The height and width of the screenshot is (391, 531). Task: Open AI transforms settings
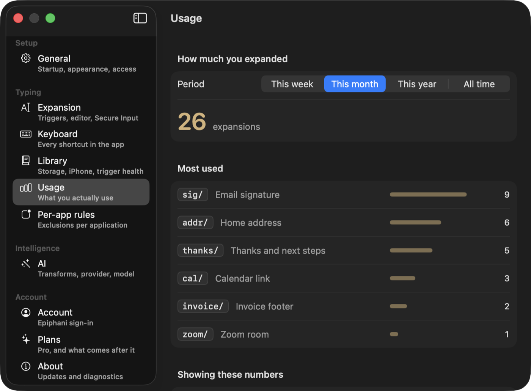point(81,268)
